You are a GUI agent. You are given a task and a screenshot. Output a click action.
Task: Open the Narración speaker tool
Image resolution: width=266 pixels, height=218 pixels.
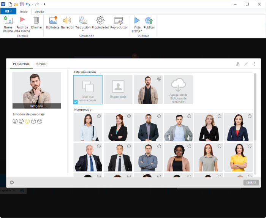point(67,21)
